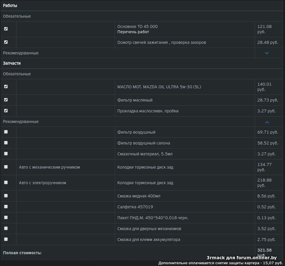Enable Смазка для клемм аккумулятора checkbox
Viewport: 285px width, 266px height.
point(6,239)
